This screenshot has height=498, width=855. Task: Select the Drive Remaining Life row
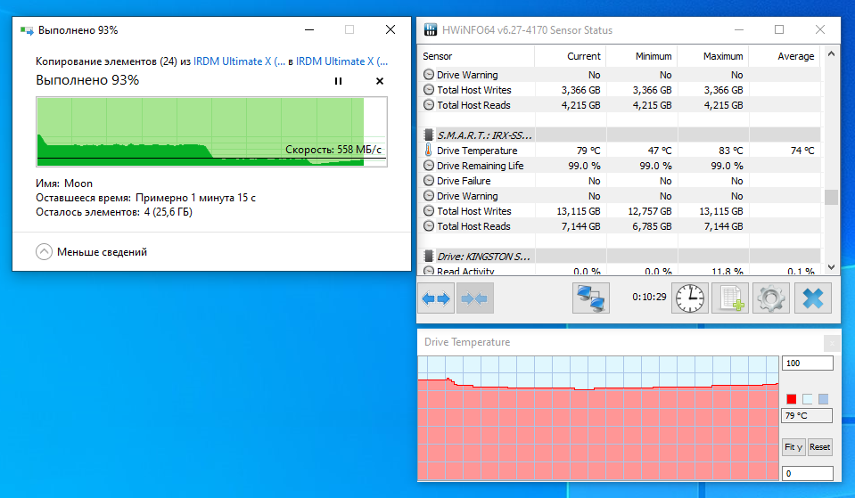pos(620,166)
